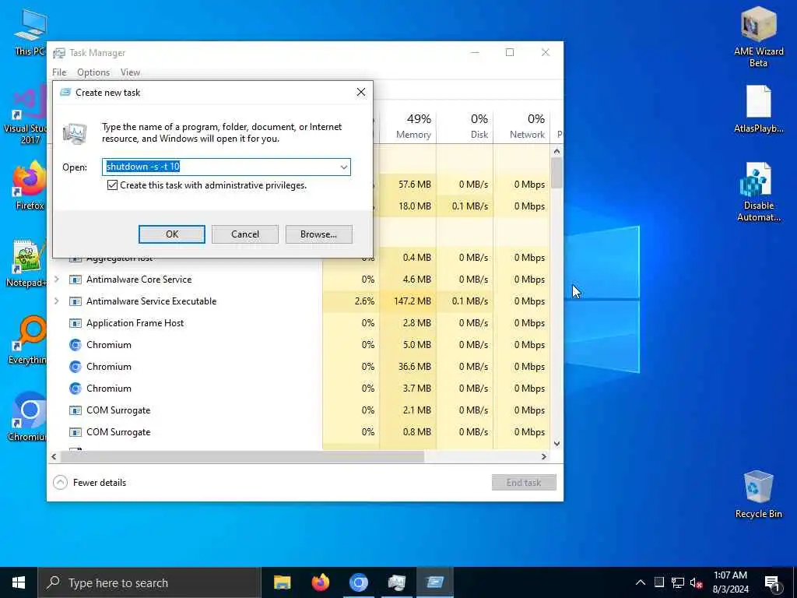The width and height of the screenshot is (797, 598).
Task: Select second COM Surrogate 0.8 MB row
Action: click(x=300, y=432)
